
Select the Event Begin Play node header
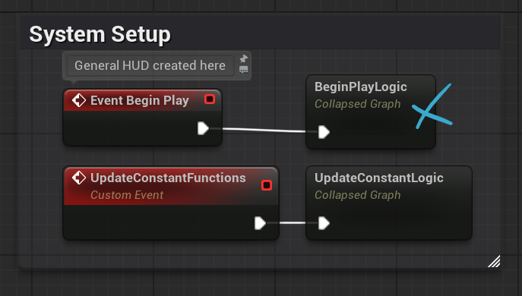click(x=143, y=100)
